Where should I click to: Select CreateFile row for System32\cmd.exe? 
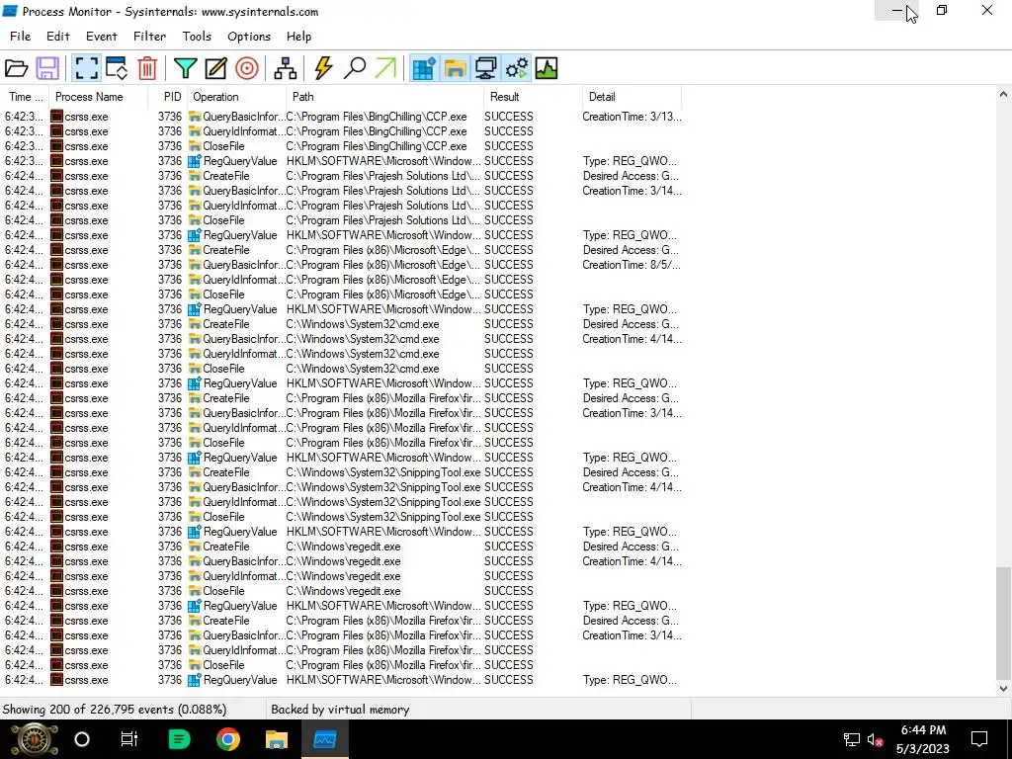tap(342, 324)
